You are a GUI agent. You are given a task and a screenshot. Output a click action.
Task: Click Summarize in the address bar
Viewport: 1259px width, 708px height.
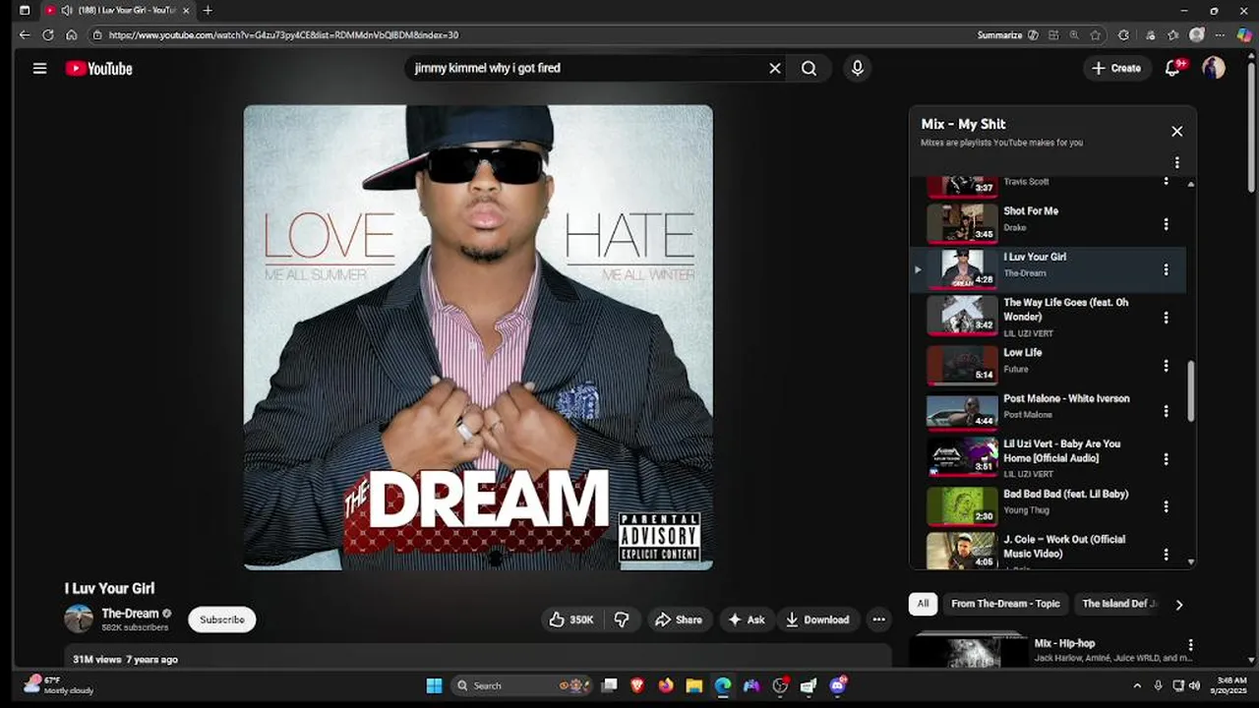tap(1007, 34)
